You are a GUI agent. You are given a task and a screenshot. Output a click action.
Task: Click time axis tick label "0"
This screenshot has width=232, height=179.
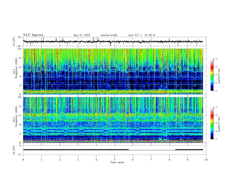[23, 160]
